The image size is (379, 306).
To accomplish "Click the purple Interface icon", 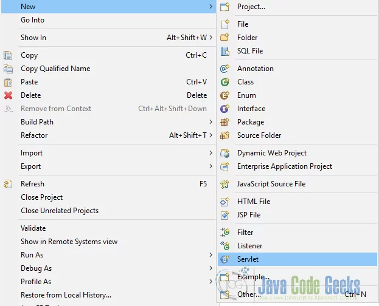I will pos(224,109).
